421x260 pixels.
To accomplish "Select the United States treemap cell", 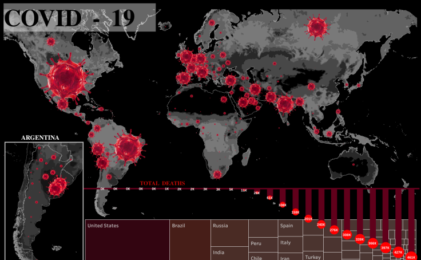I will click(127, 240).
